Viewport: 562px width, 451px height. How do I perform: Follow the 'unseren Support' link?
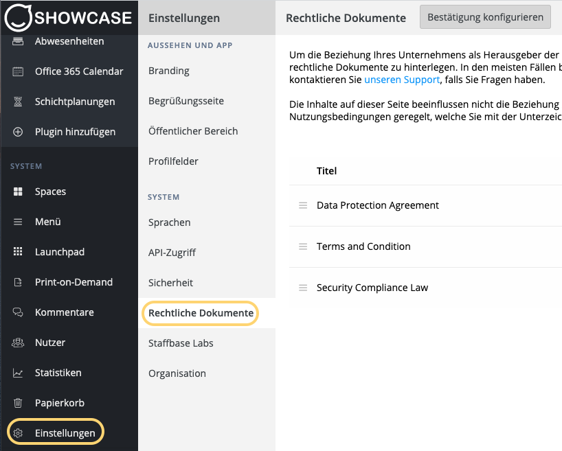click(402, 80)
